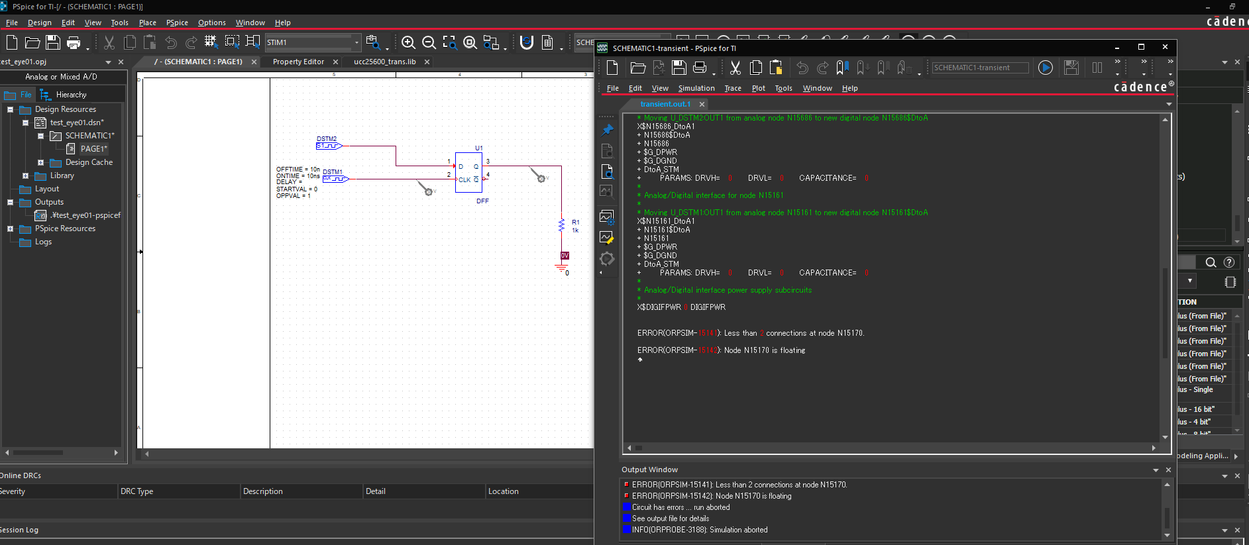1249x545 pixels.
Task: Cut icon in PSpice window toolbar
Action: [735, 68]
